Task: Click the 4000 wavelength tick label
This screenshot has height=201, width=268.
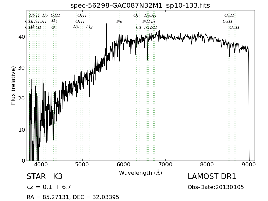Action: (x=41, y=165)
